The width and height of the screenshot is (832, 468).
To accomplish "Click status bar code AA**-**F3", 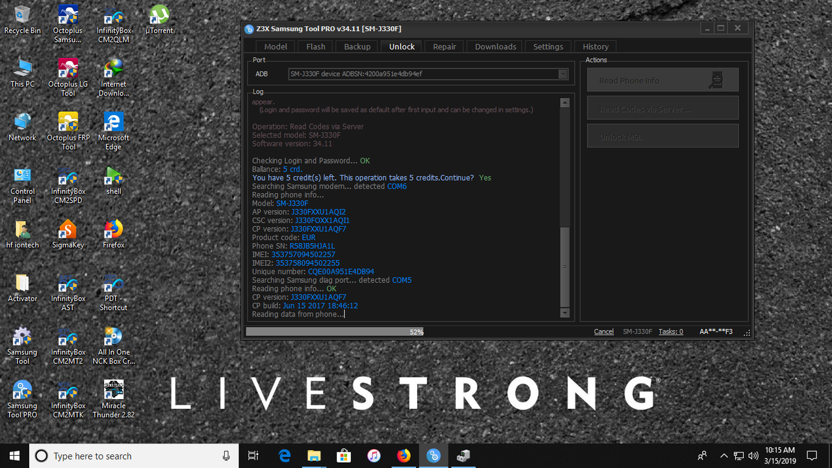I will coord(716,331).
